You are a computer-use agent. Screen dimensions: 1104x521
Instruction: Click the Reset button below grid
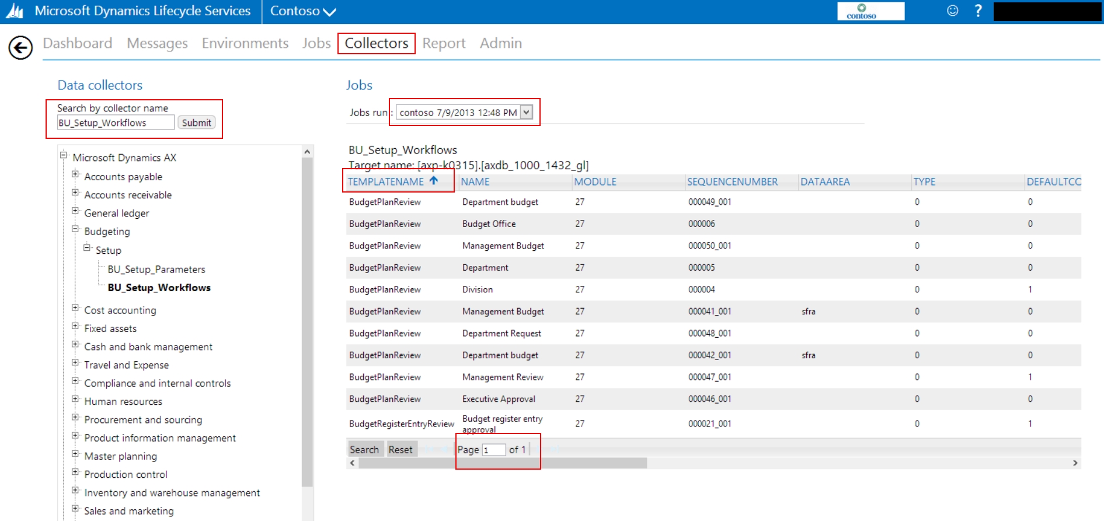(400, 449)
